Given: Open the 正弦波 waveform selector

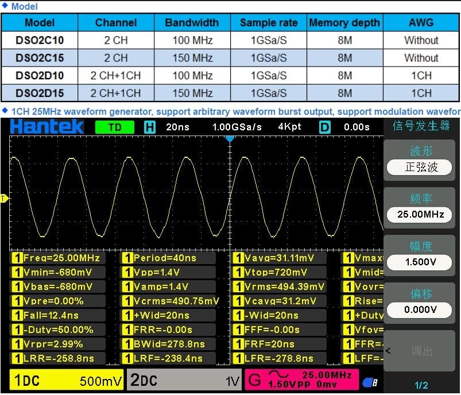Looking at the screenshot, I should pos(421,167).
